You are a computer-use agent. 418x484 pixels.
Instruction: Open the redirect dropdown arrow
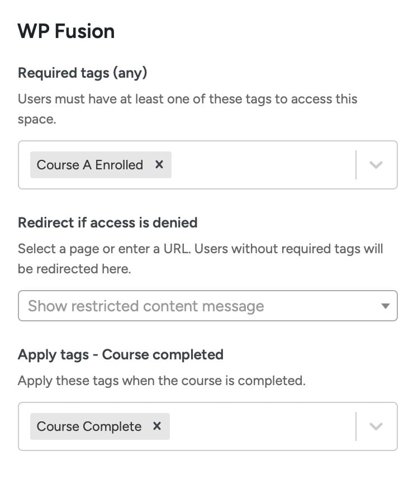(x=384, y=306)
